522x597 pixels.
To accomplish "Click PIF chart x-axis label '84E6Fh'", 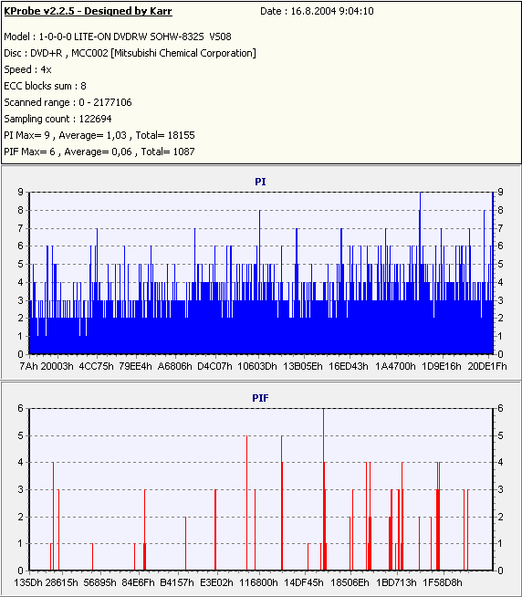I will (138, 582).
